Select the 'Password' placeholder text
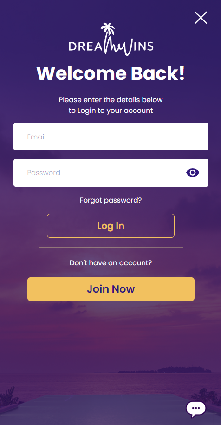Image resolution: width=221 pixels, height=425 pixels. tap(44, 173)
